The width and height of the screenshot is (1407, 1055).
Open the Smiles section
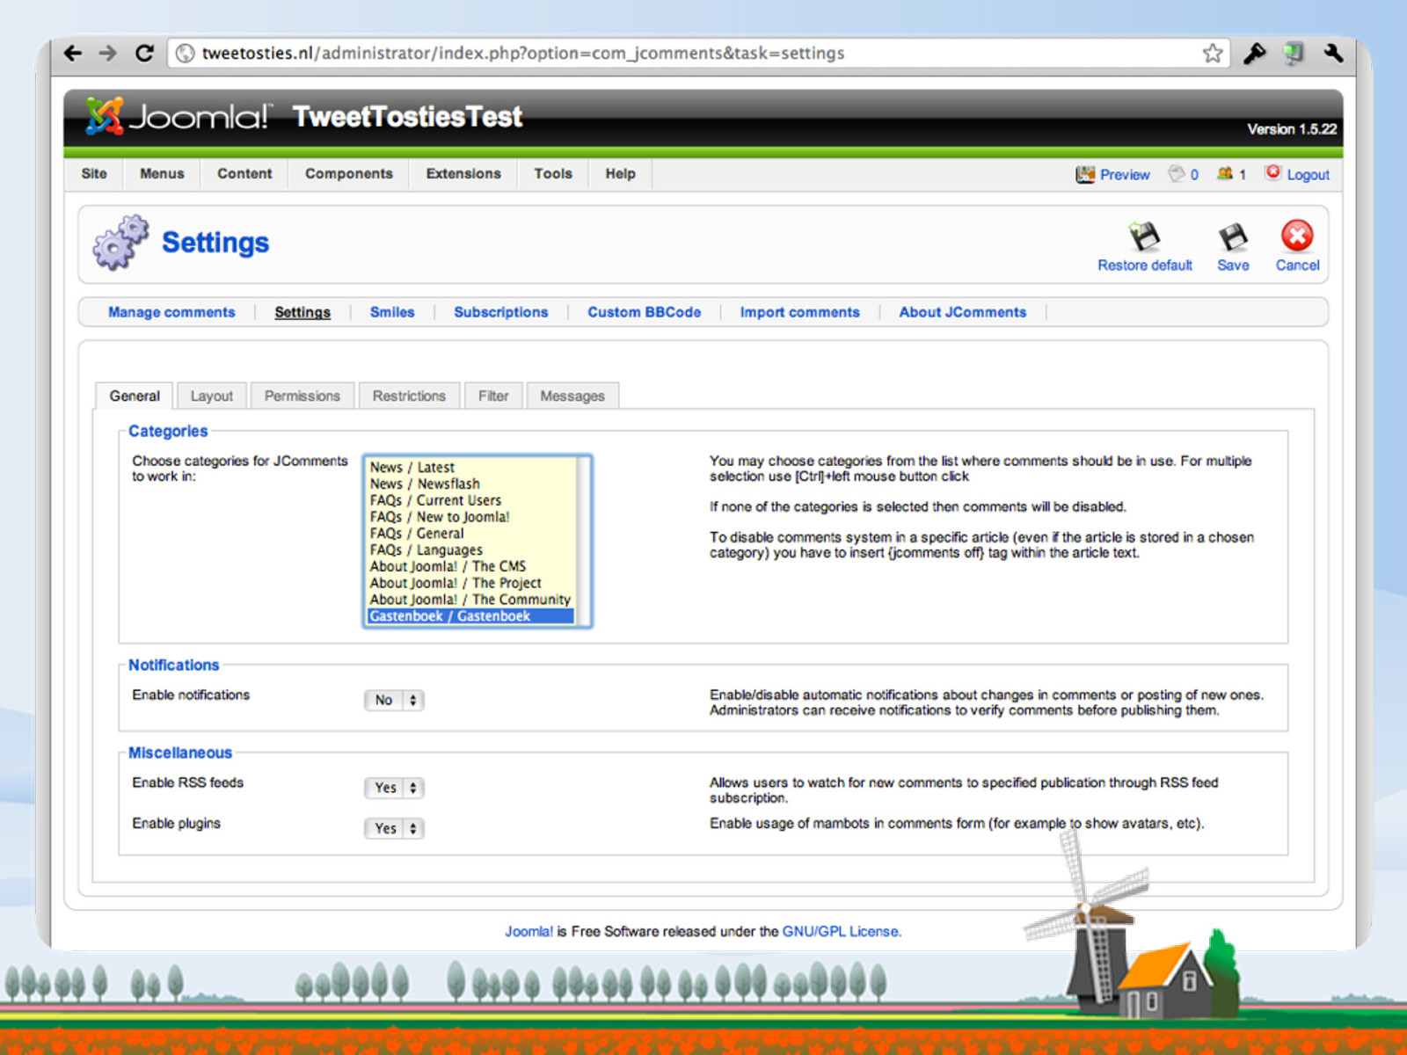(x=392, y=312)
